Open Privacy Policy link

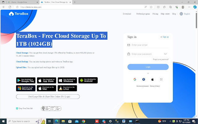tap(155, 86)
